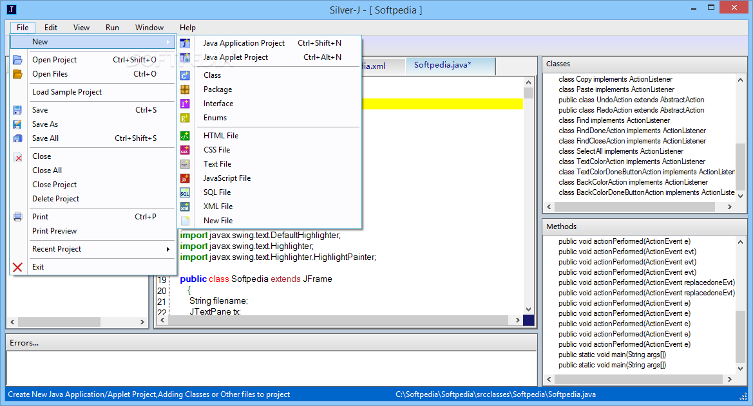
Task: Select 'class Copy implements ActionListener' row
Action: point(615,79)
